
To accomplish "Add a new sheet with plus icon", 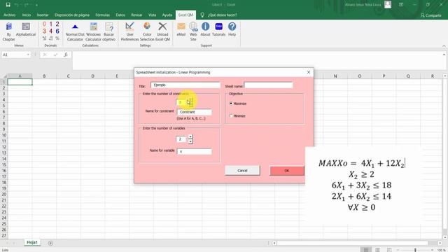I will 50,243.
